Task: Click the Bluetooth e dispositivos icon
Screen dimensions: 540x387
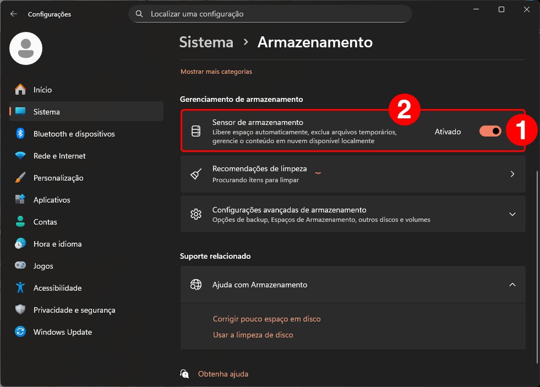Action: click(20, 134)
